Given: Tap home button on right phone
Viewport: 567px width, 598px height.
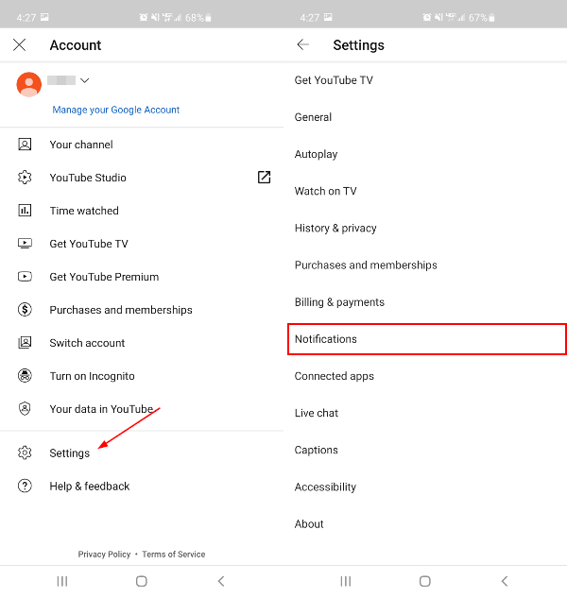Looking at the screenshot, I should click(x=425, y=581).
